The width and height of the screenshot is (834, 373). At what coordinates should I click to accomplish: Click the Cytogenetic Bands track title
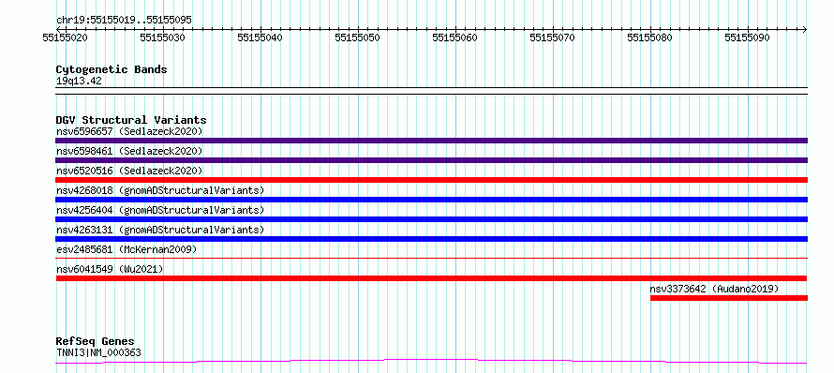click(x=112, y=69)
